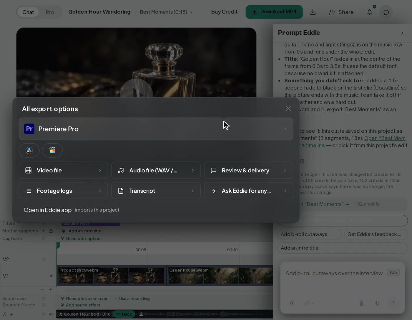
Task: Click the download icon on Golden Hour bed
Action: [x=141, y=314]
